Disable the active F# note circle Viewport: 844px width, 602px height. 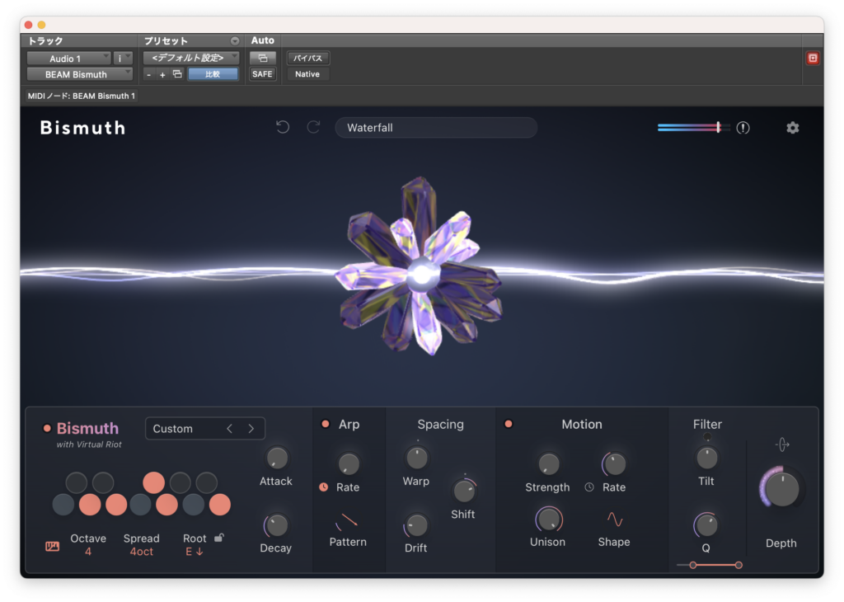154,482
